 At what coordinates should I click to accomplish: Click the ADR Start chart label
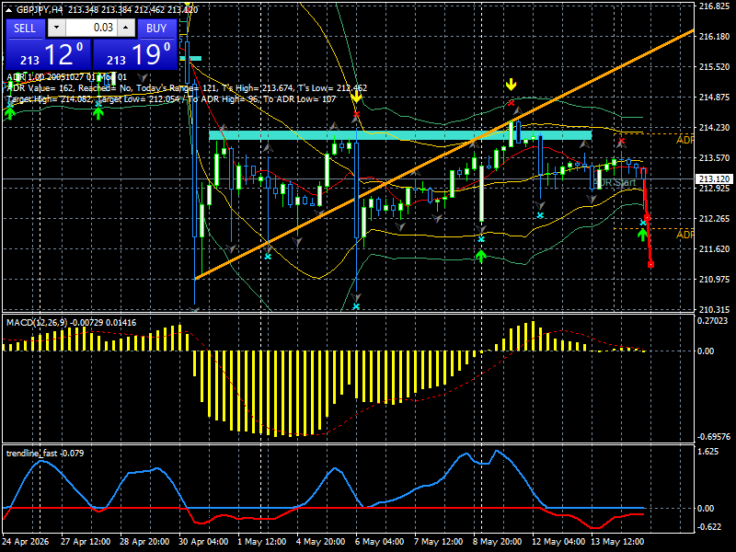click(615, 182)
